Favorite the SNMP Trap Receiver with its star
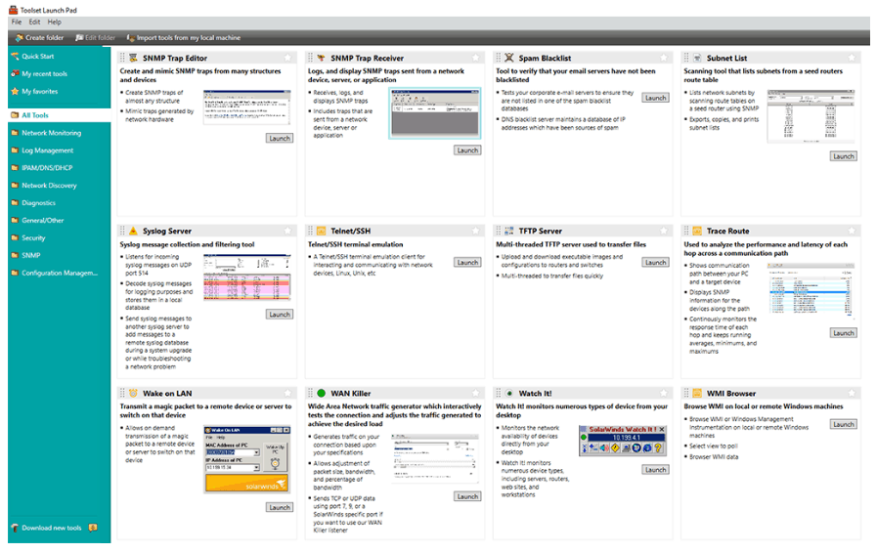The image size is (877, 553). (475, 58)
